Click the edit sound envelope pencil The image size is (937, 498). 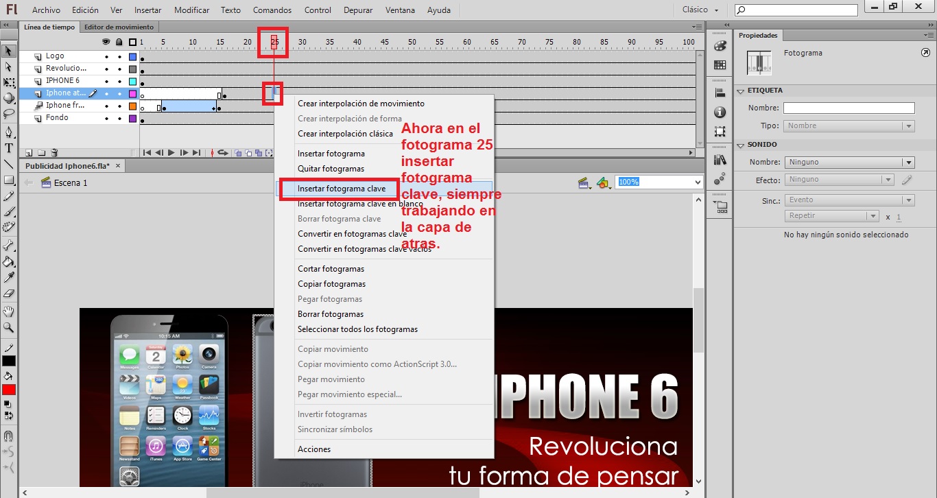coord(907,180)
